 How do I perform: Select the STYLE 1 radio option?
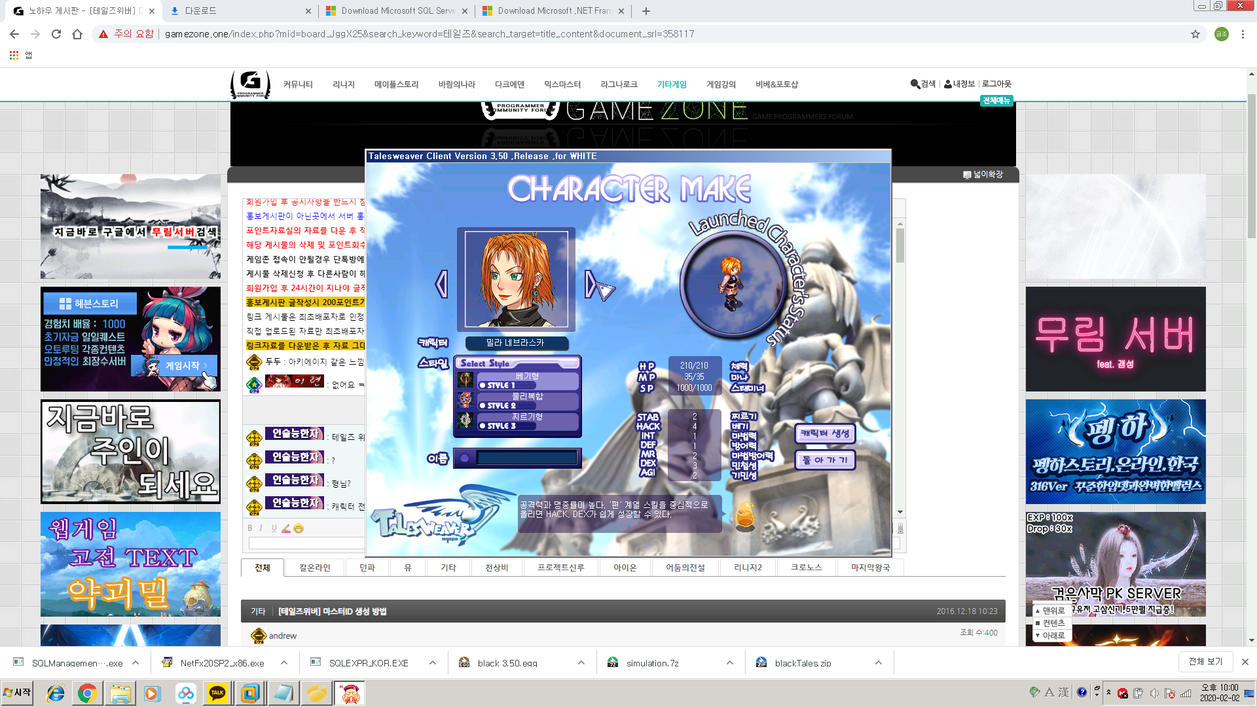483,386
